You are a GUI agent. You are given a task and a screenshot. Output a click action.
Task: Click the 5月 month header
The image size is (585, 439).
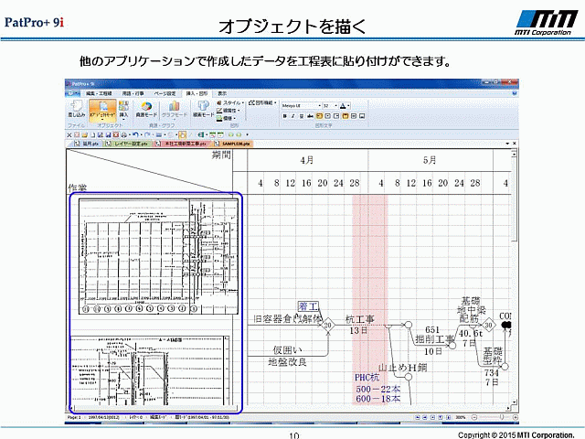point(430,161)
